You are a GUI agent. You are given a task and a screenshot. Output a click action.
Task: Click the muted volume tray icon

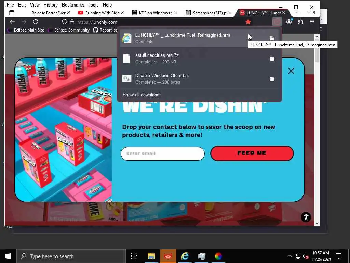[x=306, y=256]
